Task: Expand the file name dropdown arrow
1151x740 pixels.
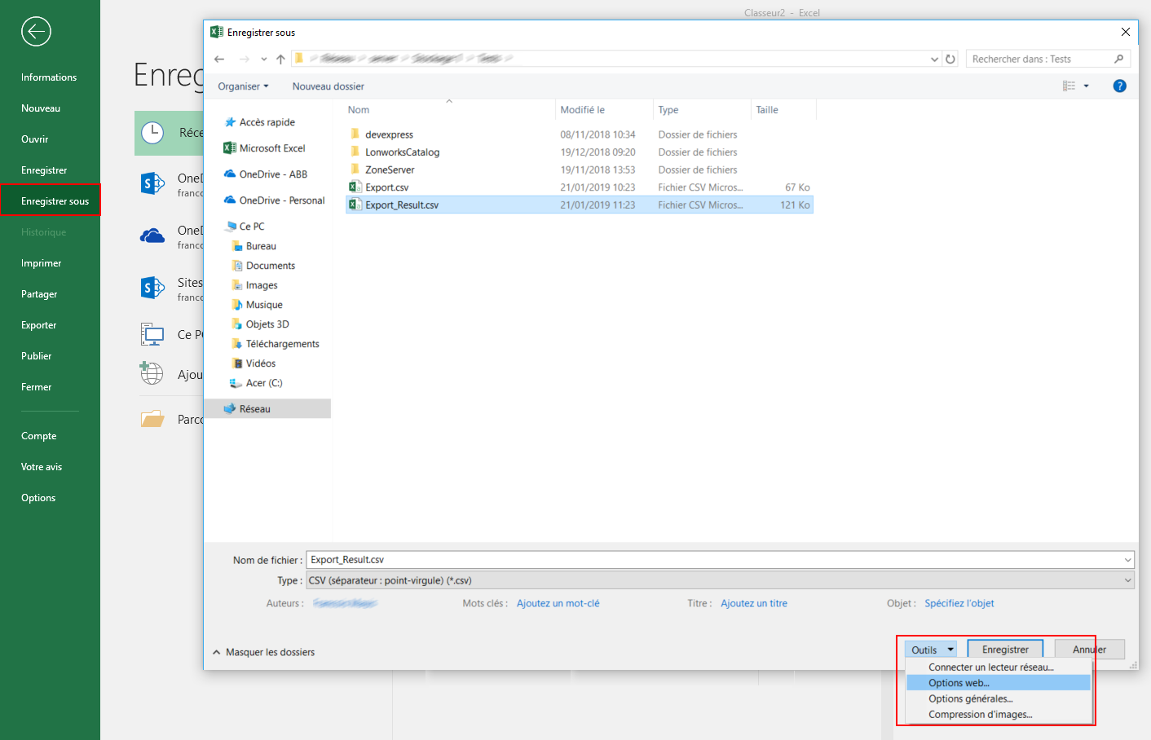Action: click(1128, 560)
